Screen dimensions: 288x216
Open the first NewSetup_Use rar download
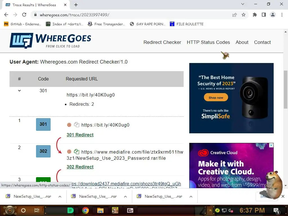click(28, 196)
